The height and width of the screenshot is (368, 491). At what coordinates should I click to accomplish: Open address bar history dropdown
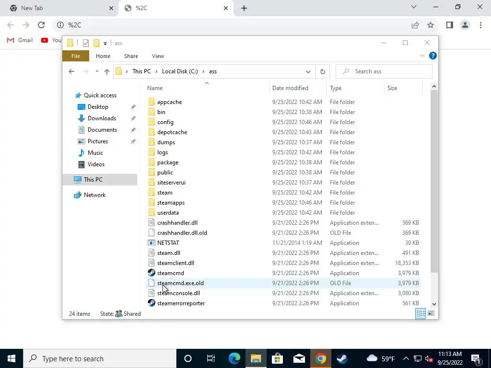pos(308,72)
